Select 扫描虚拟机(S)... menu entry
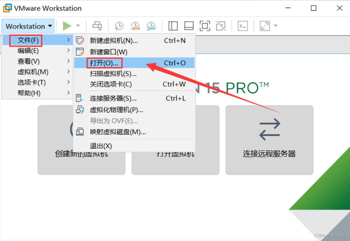The width and height of the screenshot is (350, 241). (134, 74)
